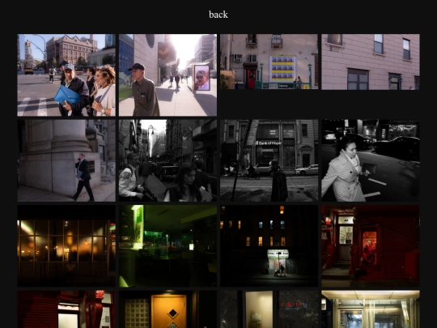Open photo of pink brick wall with windows

(x=371, y=62)
